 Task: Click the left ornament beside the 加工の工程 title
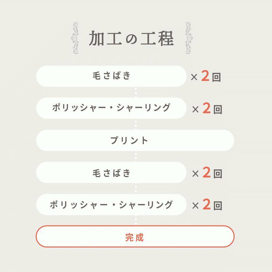coord(75,38)
